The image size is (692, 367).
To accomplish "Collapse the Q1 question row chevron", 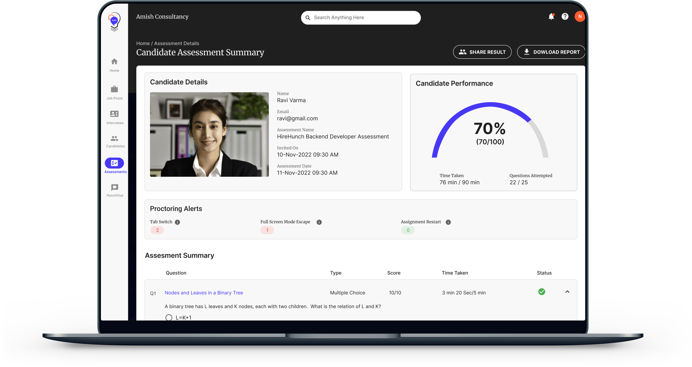I will (567, 292).
